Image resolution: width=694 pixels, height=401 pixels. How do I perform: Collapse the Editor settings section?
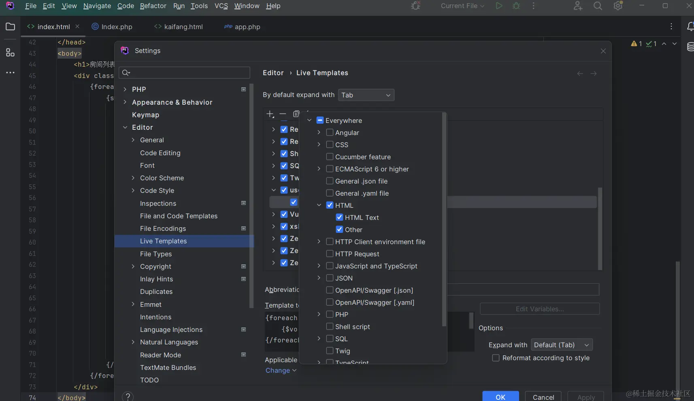125,127
